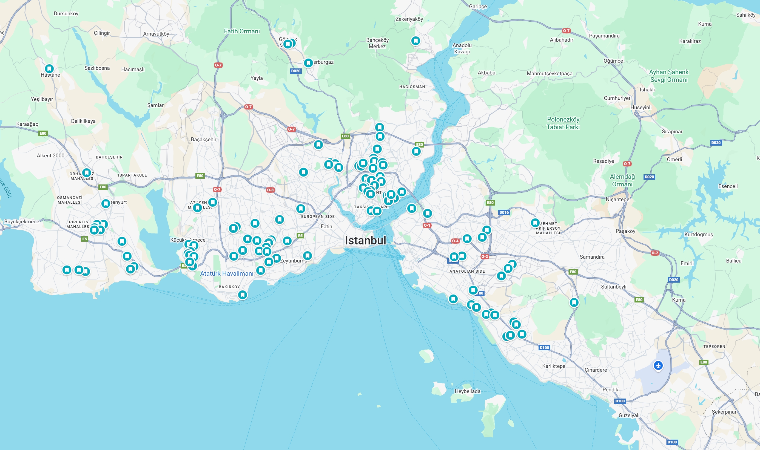Click the saved-place marker above Hastane

[x=49, y=68]
